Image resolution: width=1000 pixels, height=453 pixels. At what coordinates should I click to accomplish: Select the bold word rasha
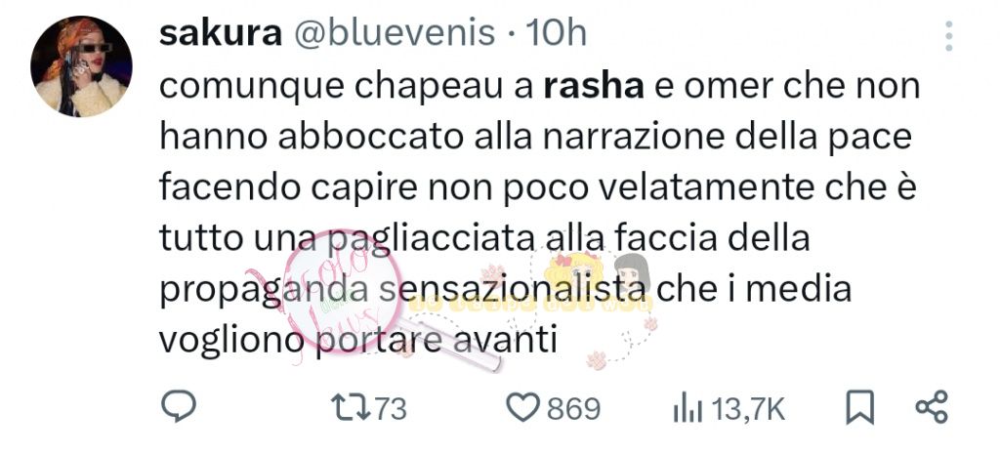point(593,87)
